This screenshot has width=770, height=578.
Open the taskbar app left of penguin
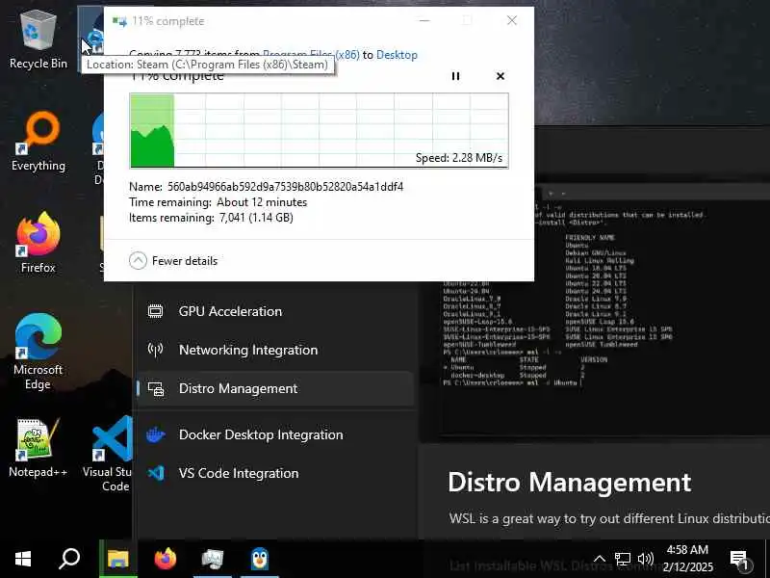coord(213,559)
